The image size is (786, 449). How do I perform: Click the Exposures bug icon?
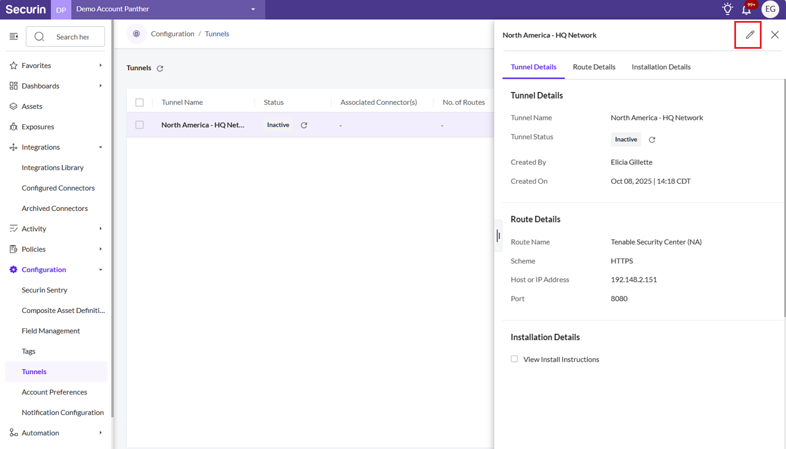[14, 127]
